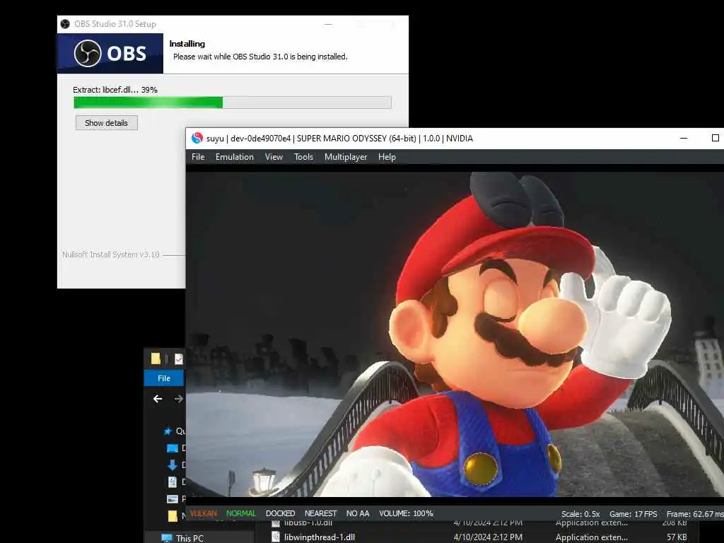Click Application exten... type for libwinpthread-1.dll
The height and width of the screenshot is (543, 724).
[x=592, y=537]
